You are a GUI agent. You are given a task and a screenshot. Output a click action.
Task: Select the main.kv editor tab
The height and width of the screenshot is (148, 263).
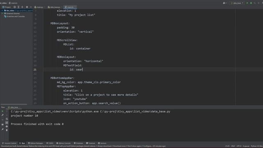pos(70,7)
